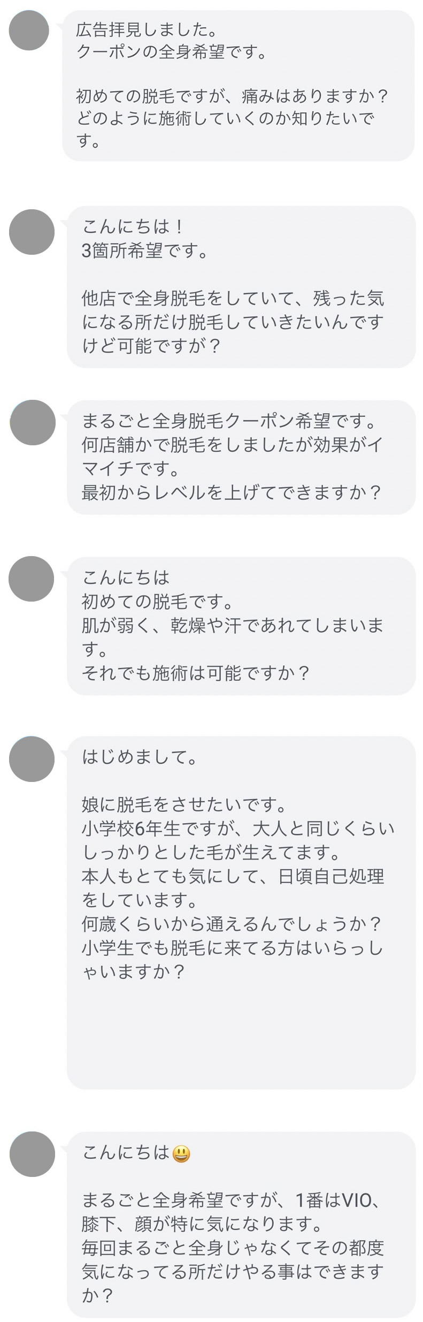Tap avatar next to 3箇所希望です message
The image size is (423, 1322).
[x=32, y=232]
